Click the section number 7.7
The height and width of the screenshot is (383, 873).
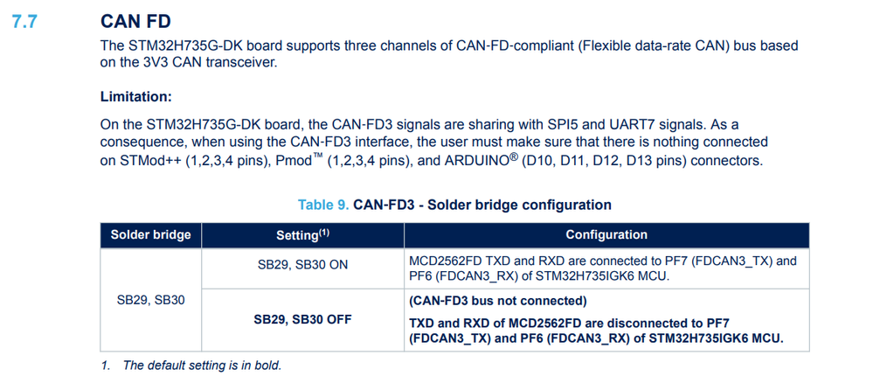pos(24,22)
